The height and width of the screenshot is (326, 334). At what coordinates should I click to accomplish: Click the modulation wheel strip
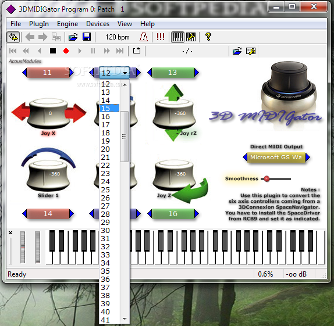click(x=37, y=248)
